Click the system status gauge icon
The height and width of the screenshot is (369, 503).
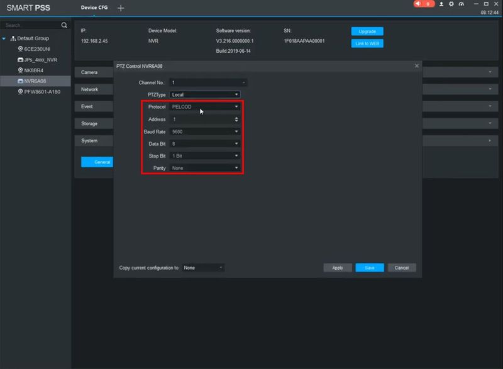click(461, 4)
